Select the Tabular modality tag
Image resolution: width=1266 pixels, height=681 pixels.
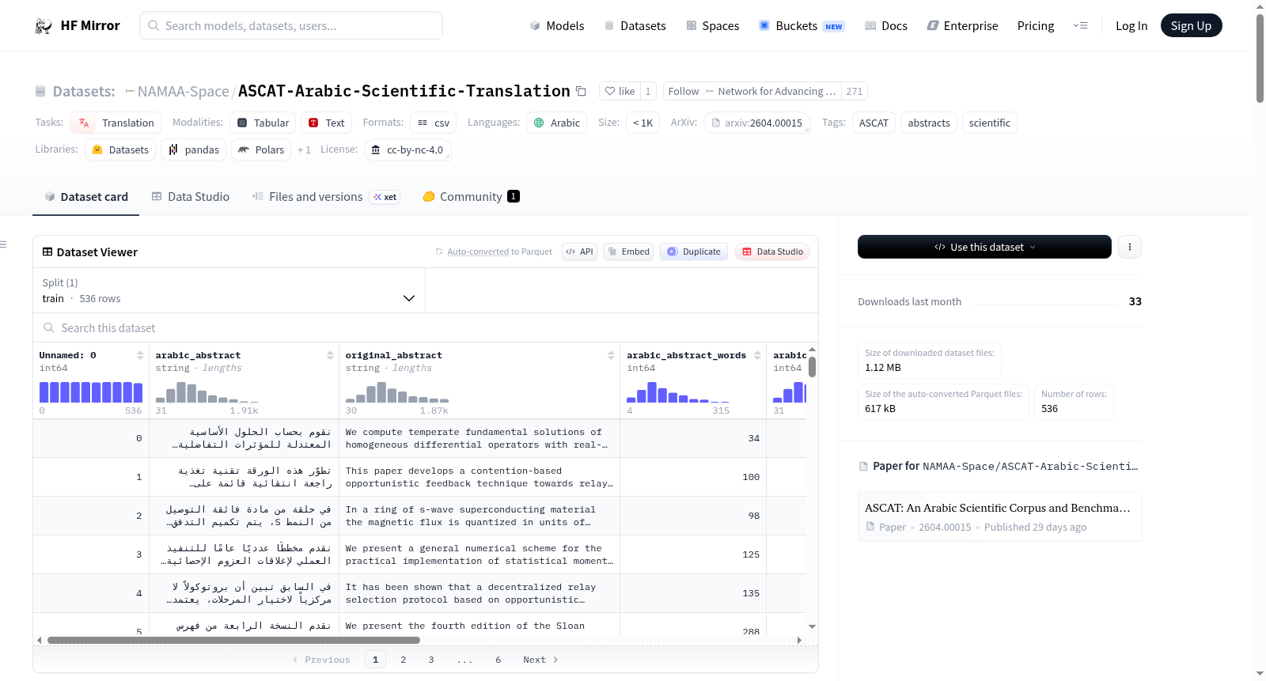263,123
